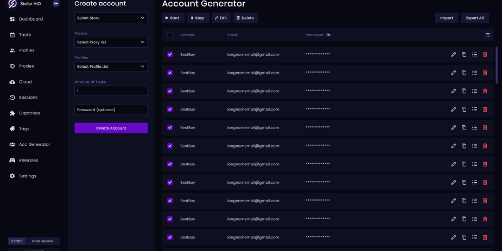The image size is (502, 251).
Task: Copy the second BestBuy account row
Action: (464, 73)
